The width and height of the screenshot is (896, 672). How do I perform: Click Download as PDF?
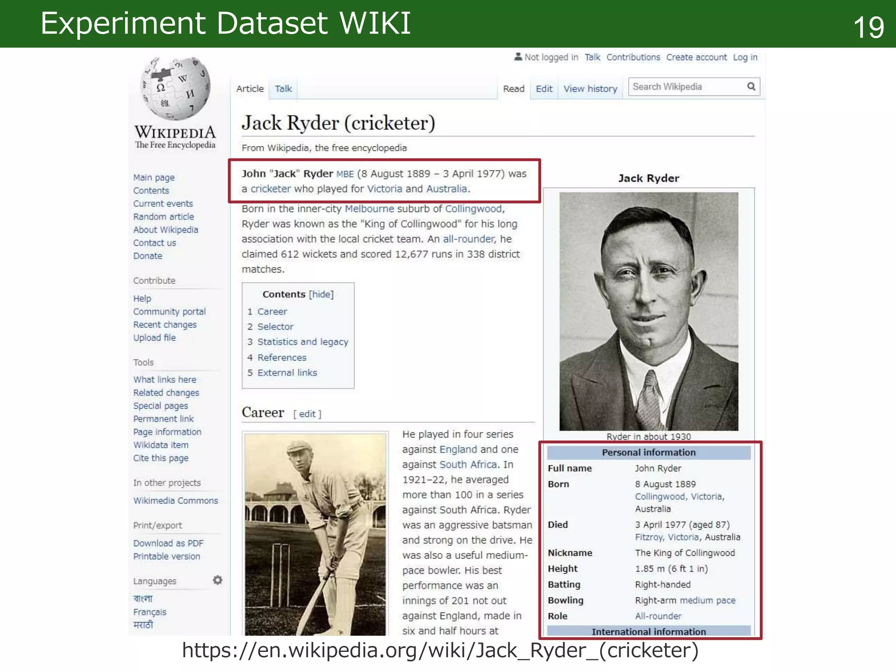168,544
